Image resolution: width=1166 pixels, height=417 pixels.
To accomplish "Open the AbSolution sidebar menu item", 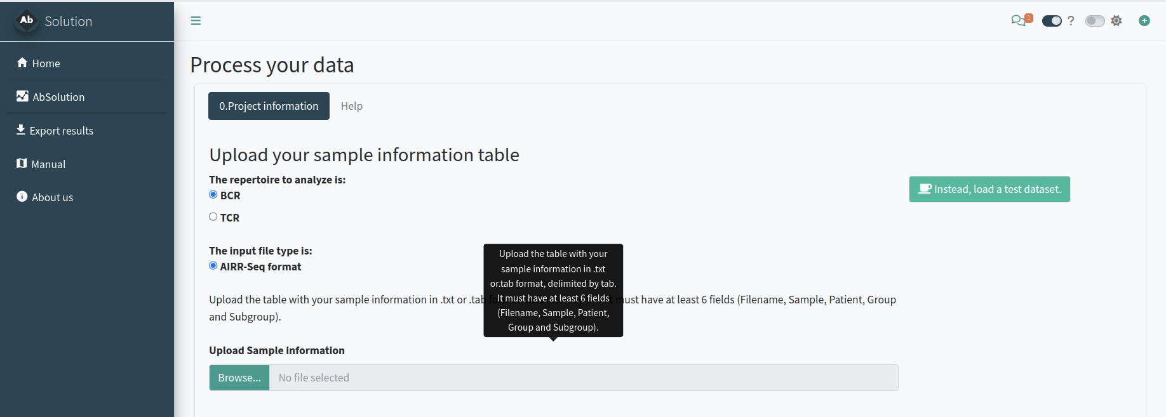I will (x=58, y=97).
